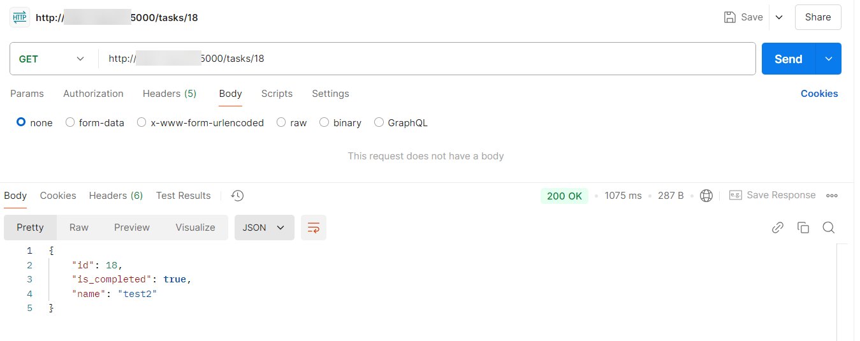
Task: Click the response history clock icon
Action: click(237, 196)
